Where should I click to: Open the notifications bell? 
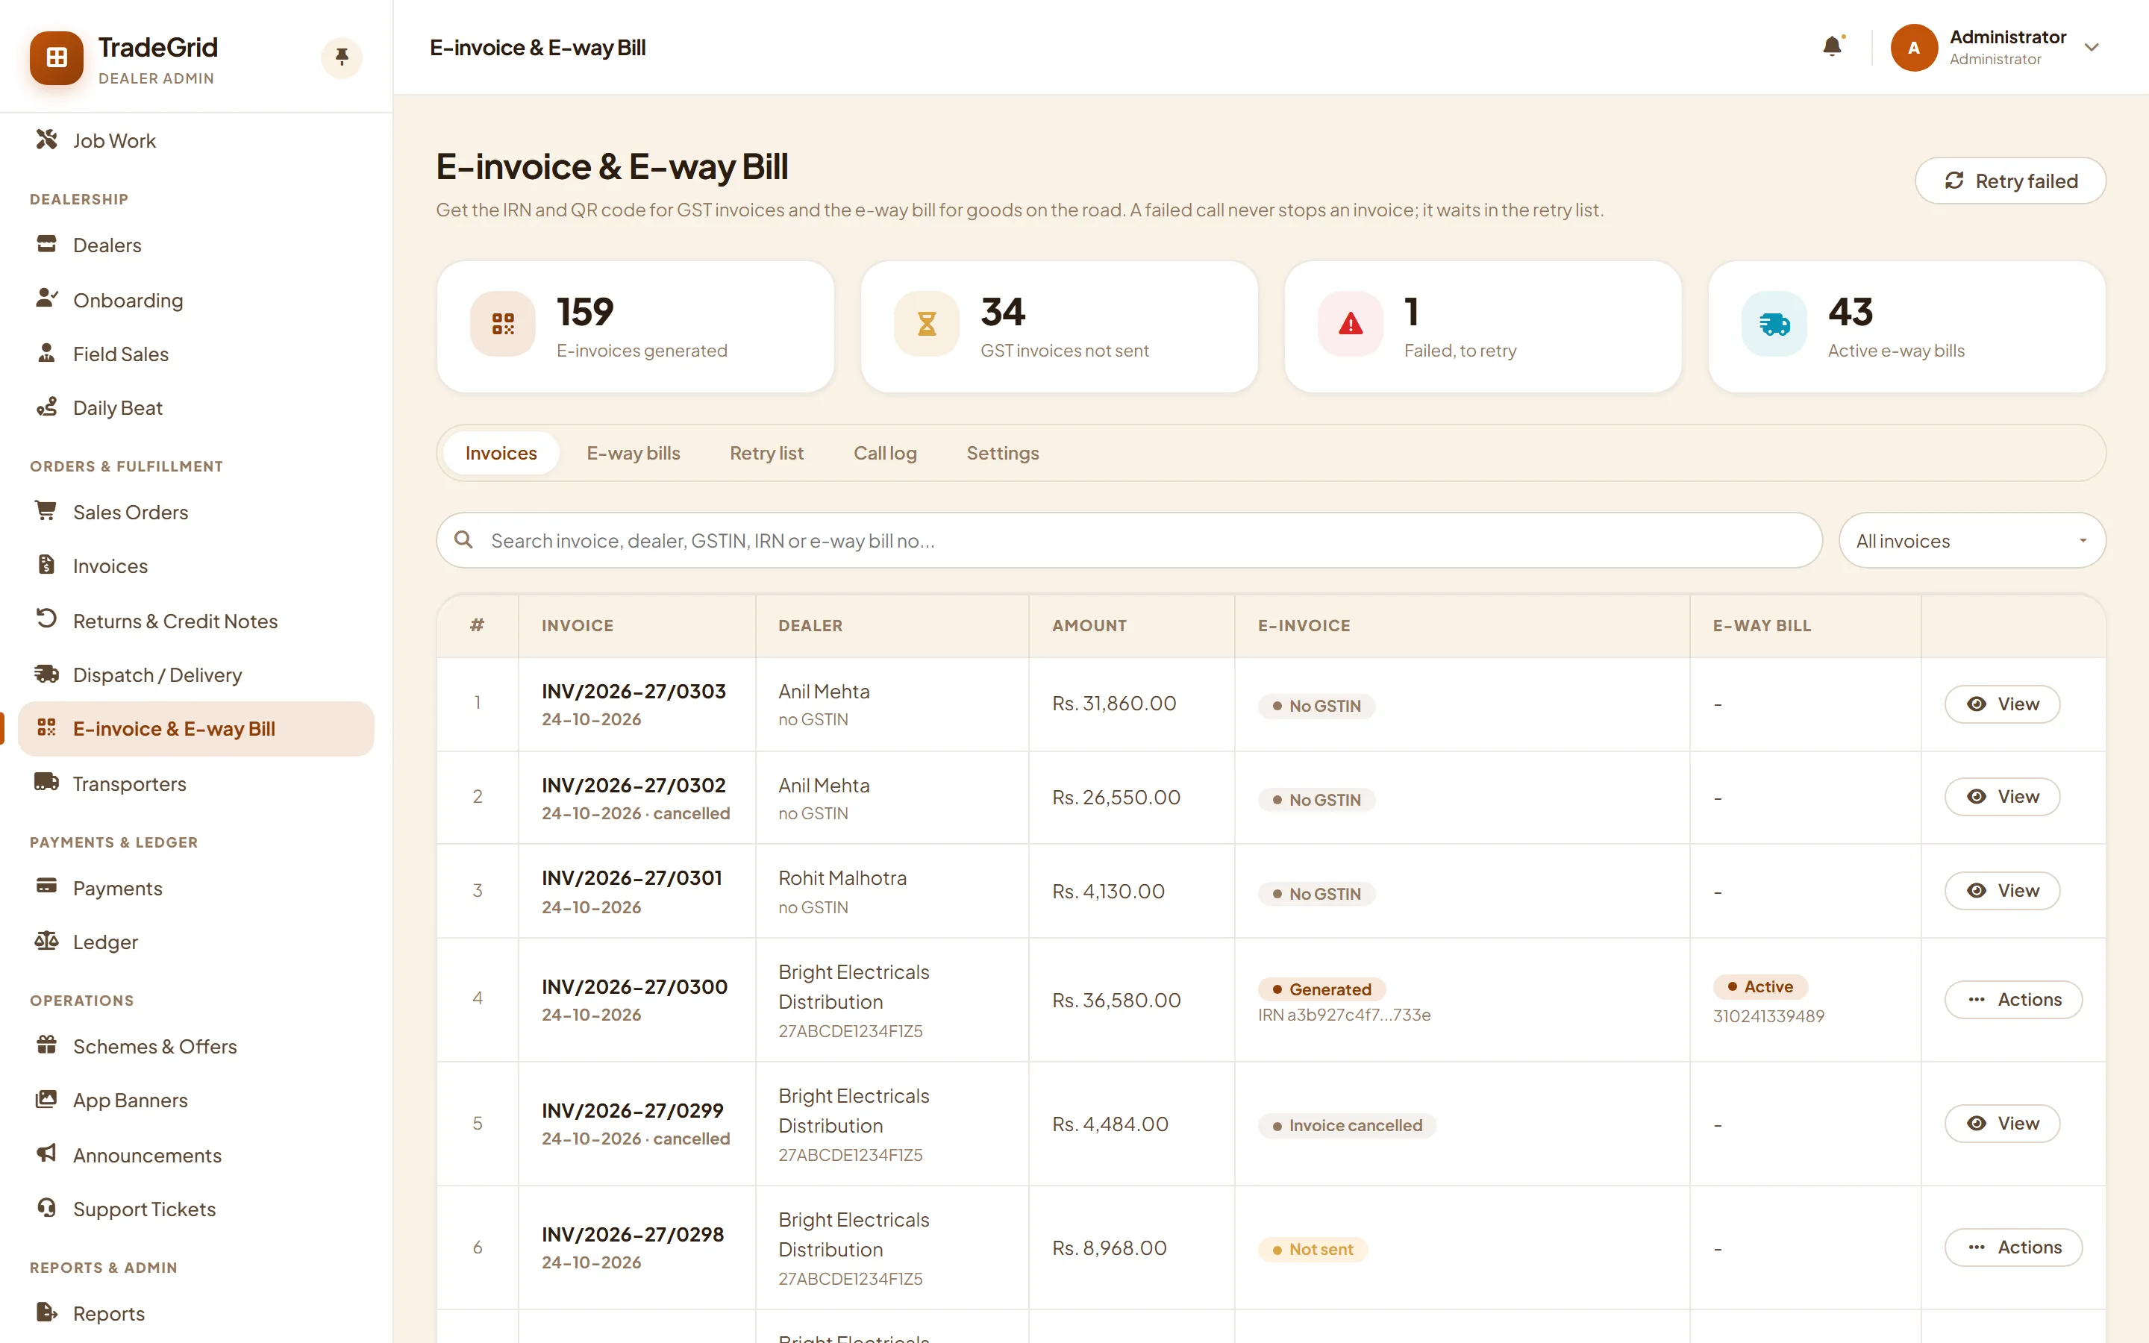point(1832,46)
